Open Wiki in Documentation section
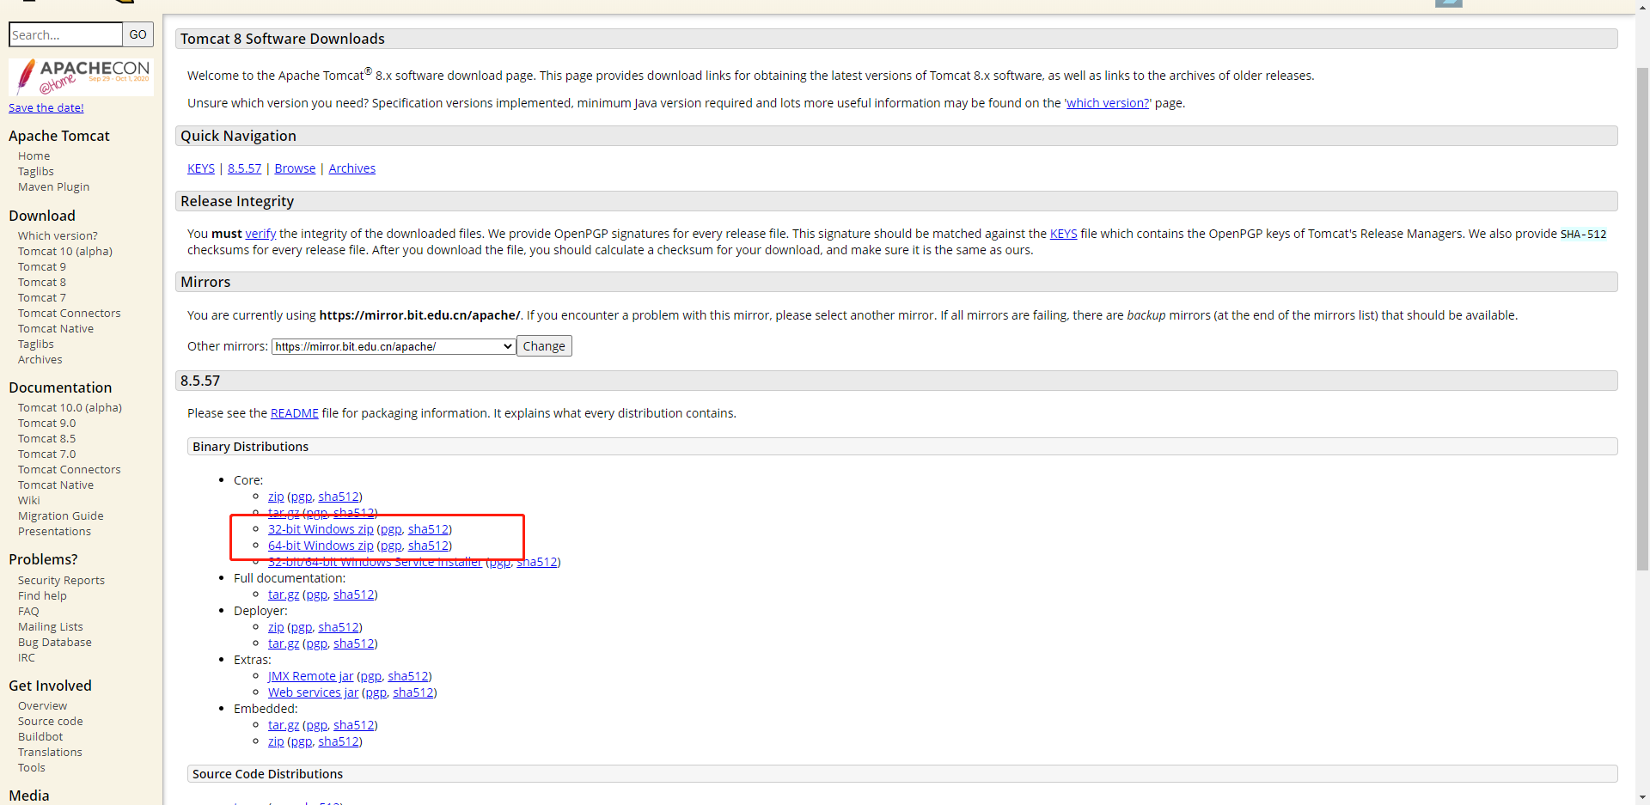The height and width of the screenshot is (805, 1650). (x=29, y=501)
